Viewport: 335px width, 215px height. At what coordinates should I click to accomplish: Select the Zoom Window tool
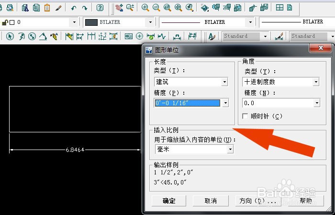(x=167, y=8)
